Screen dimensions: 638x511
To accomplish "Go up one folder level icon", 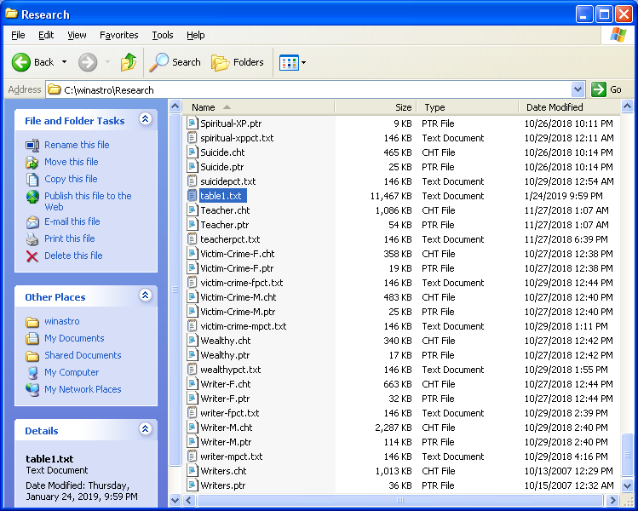I will coord(129,62).
